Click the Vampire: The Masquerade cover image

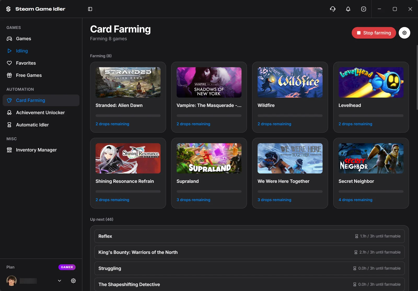[x=209, y=83]
